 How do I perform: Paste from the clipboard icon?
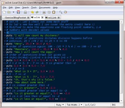tap(54, 12)
